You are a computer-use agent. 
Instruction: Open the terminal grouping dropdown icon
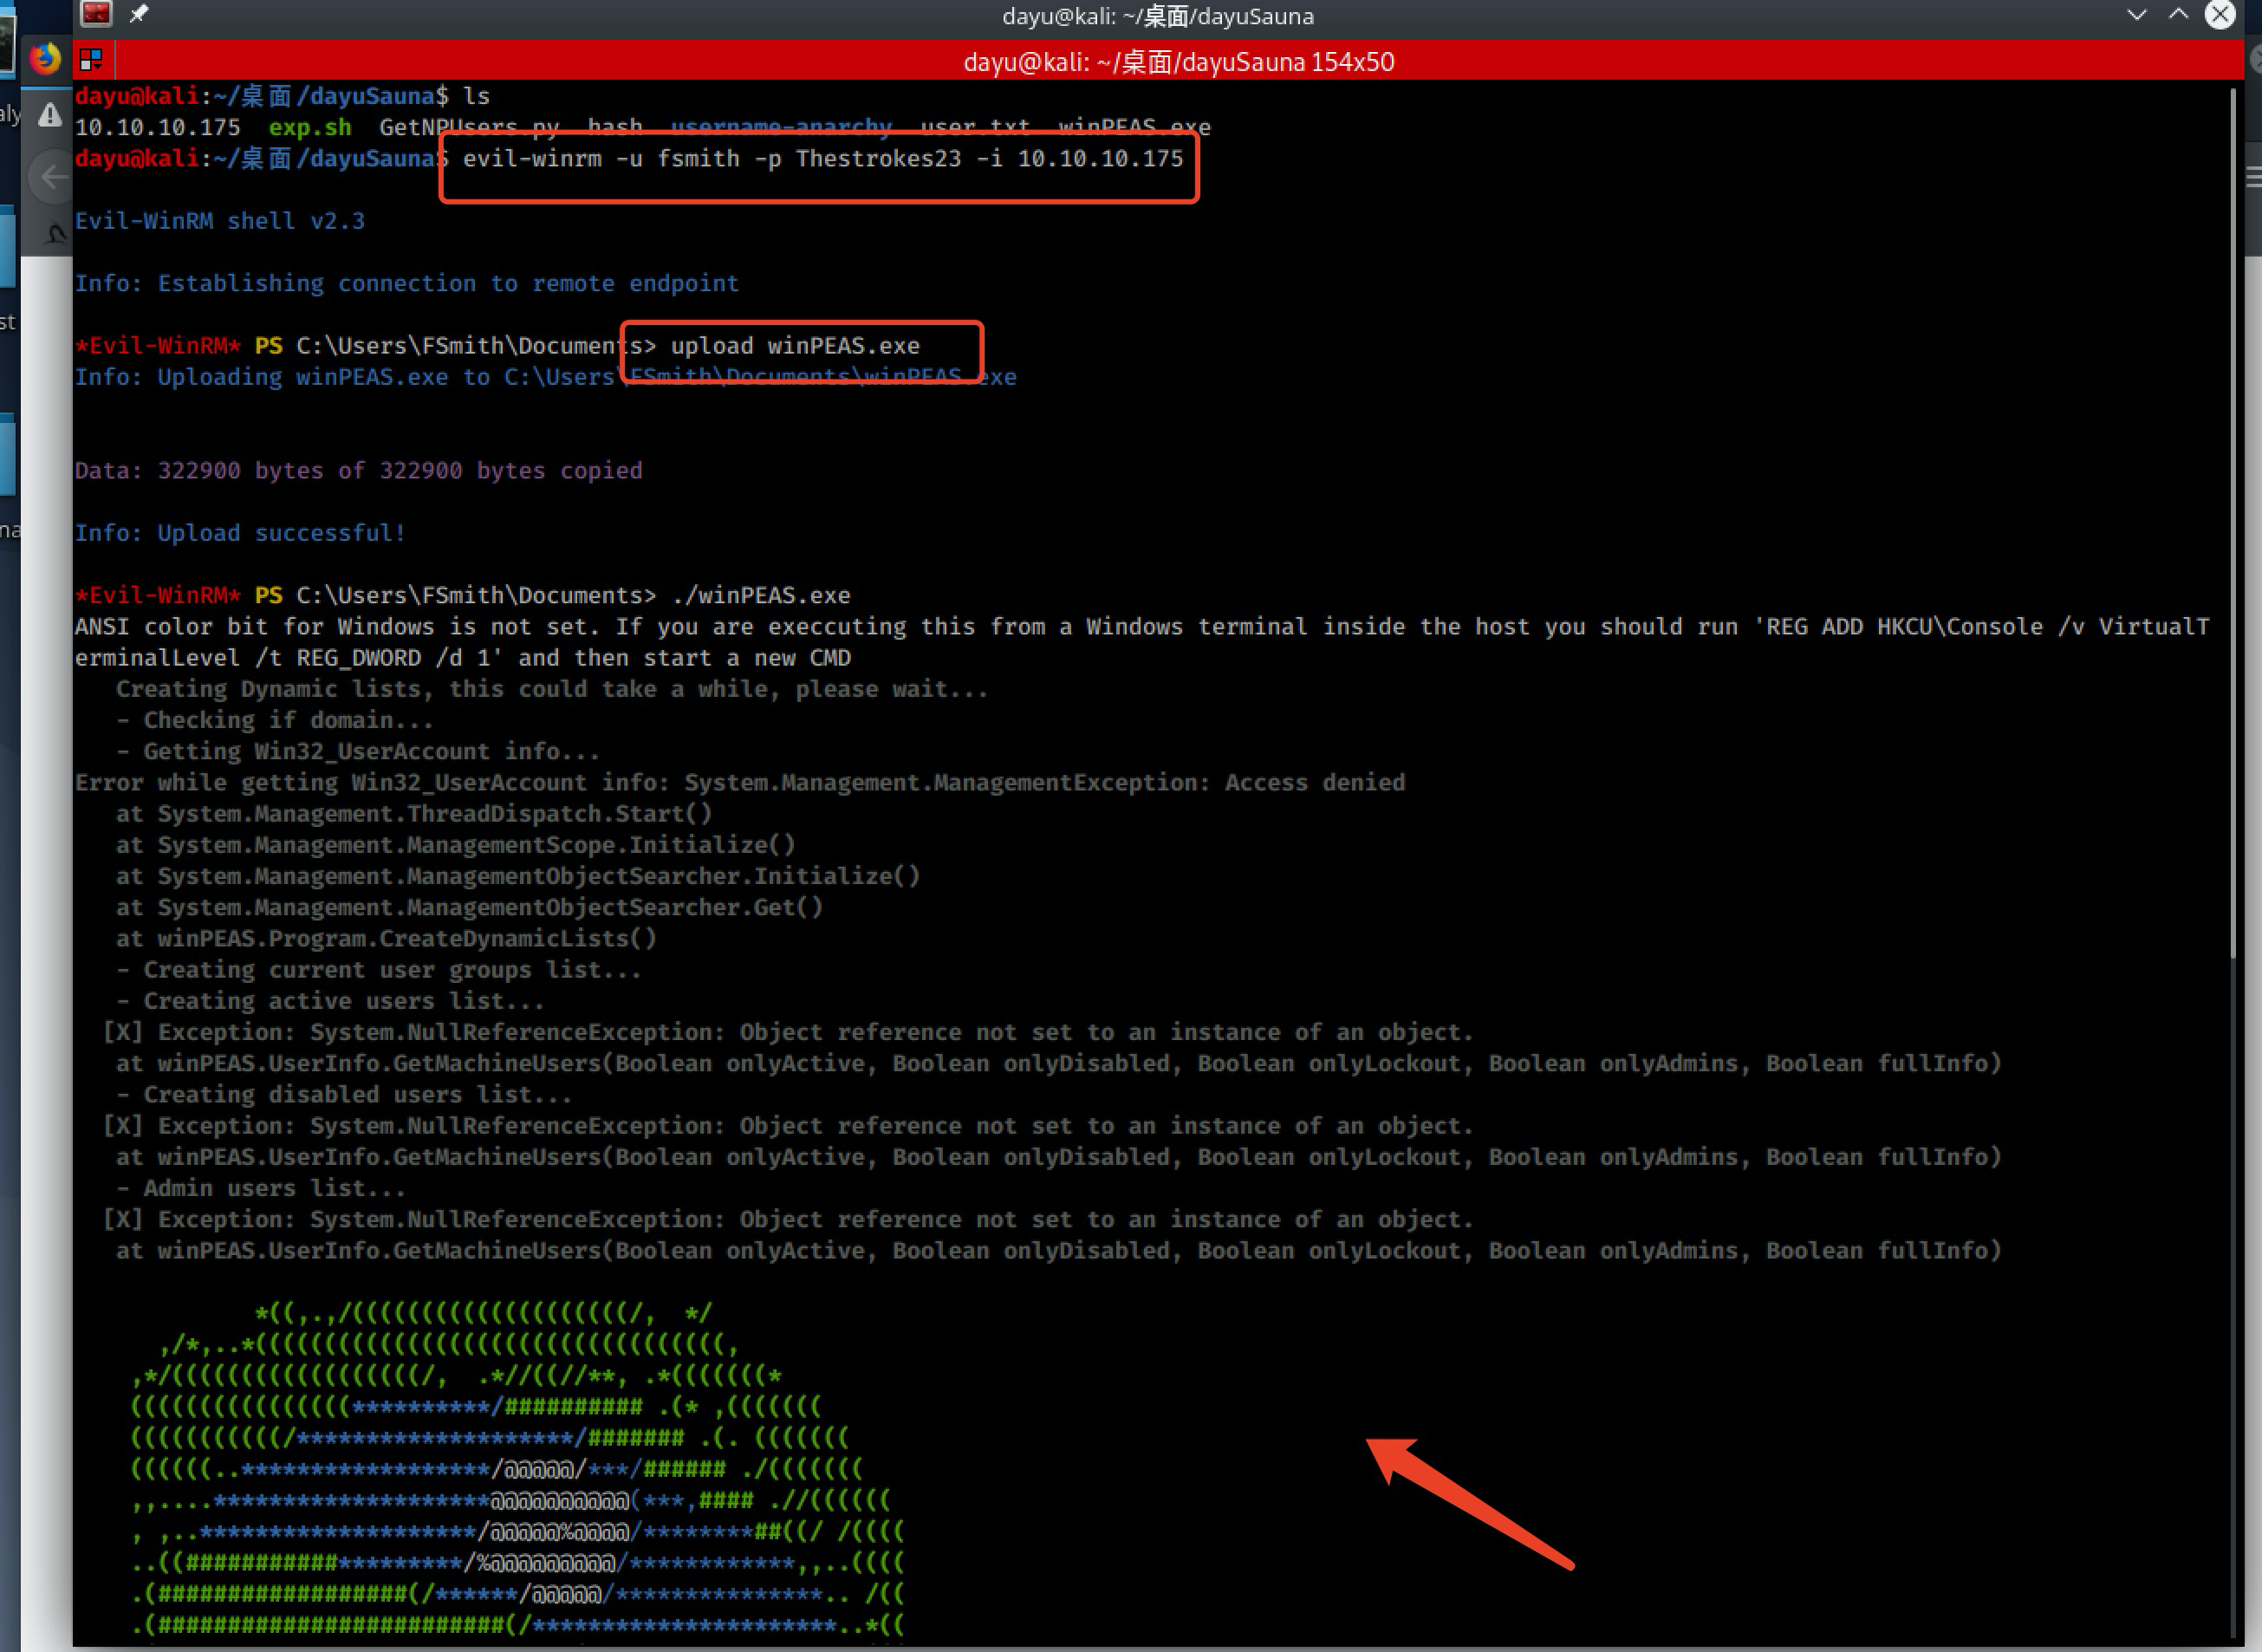pos(92,60)
